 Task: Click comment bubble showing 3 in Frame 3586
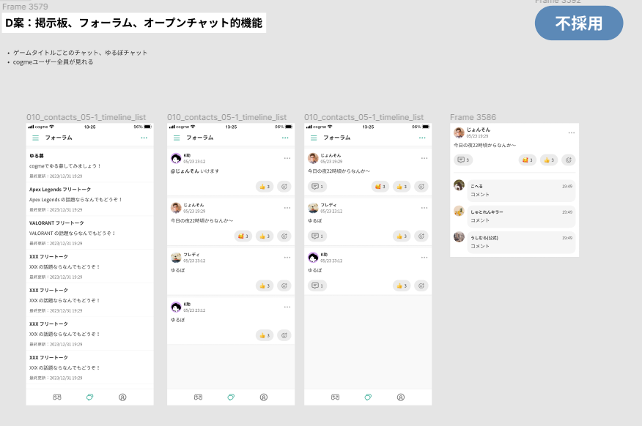click(x=462, y=160)
